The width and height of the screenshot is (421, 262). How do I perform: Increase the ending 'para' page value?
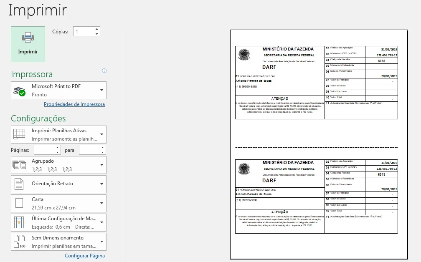[103, 148]
